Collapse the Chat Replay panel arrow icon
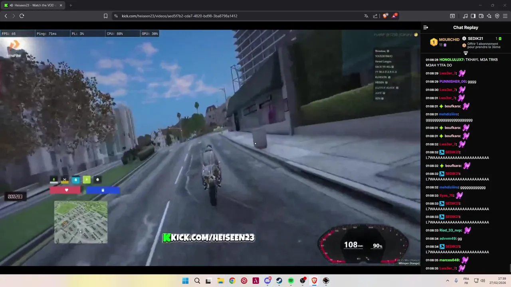Screen dimensions: 511x287 [x=426, y=28]
